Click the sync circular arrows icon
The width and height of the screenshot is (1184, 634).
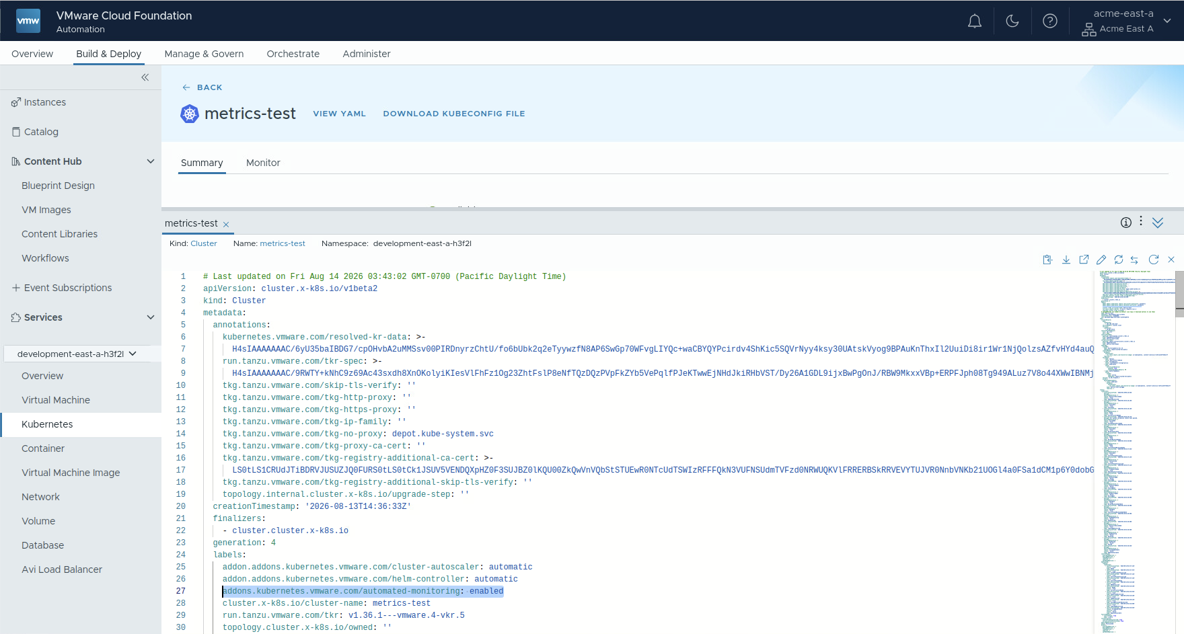tap(1119, 260)
